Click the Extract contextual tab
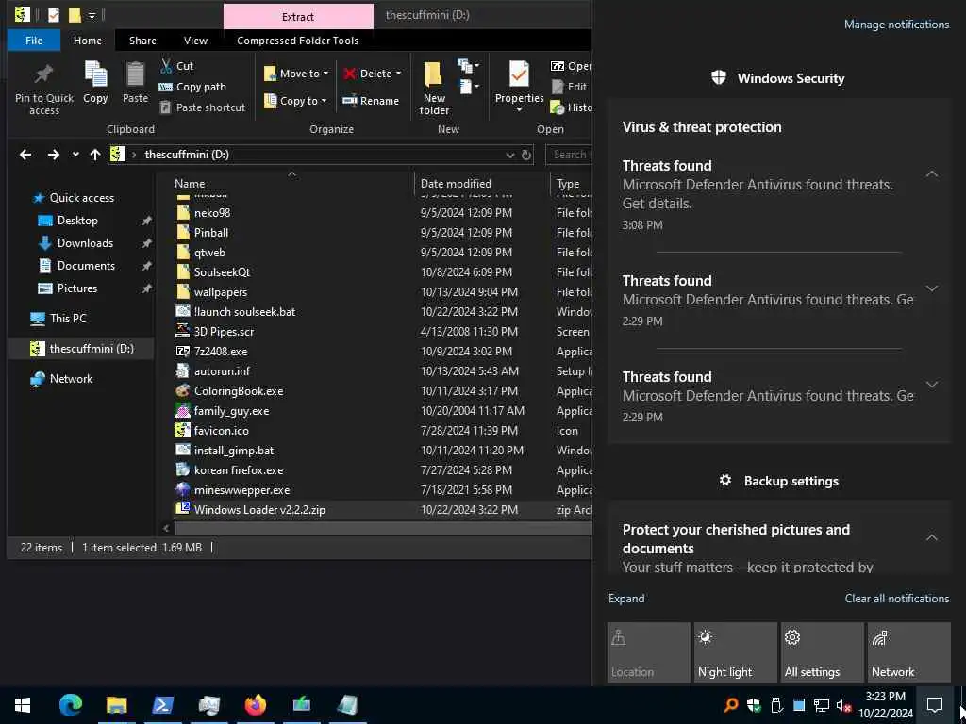966x724 pixels. (x=298, y=17)
